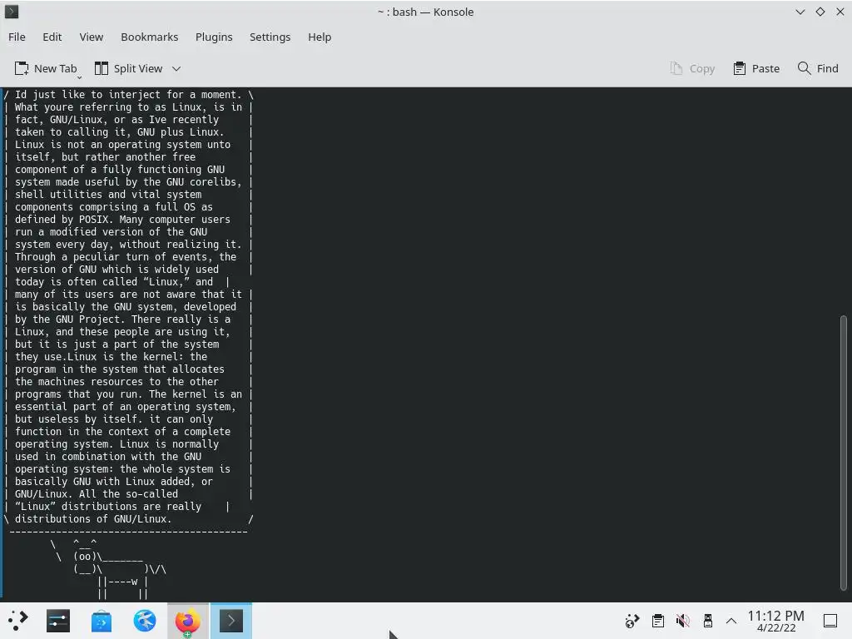Viewport: 852px width, 639px height.
Task: Expand the New Tab dropdown arrow
Action: pyautogui.click(x=79, y=77)
